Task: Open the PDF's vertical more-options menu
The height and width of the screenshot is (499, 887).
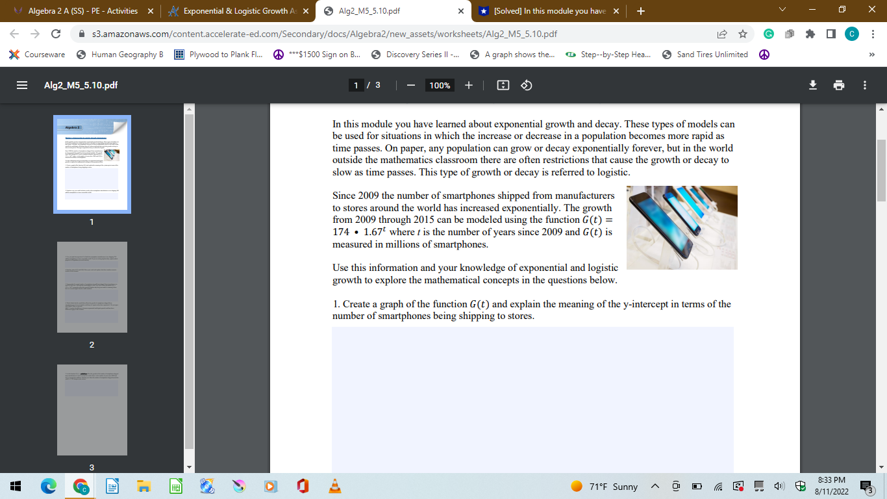Action: pos(864,85)
